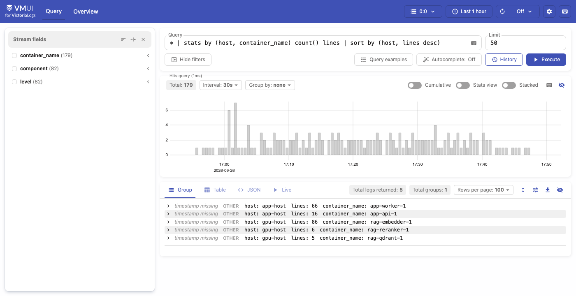Check the level stream field checkbox

pyautogui.click(x=14, y=82)
